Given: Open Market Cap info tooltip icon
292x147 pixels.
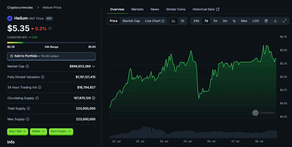Looking at the screenshot, I should (x=27, y=67).
